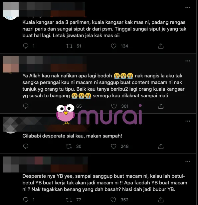
Task: Share the Kuala kangsar parlimen tweet
Action: tap(161, 46)
